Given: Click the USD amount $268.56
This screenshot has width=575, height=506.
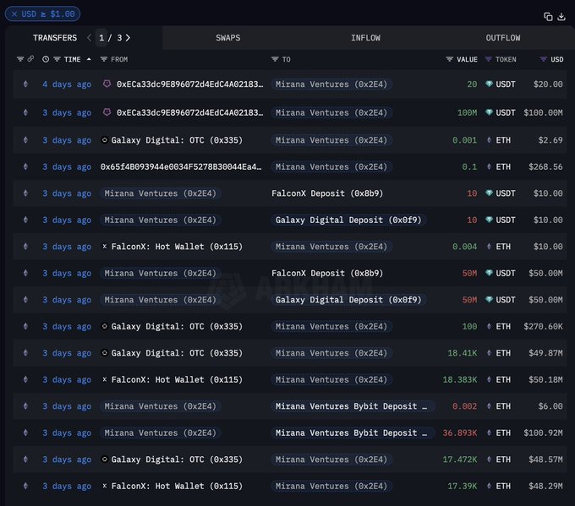Looking at the screenshot, I should click(x=545, y=166).
